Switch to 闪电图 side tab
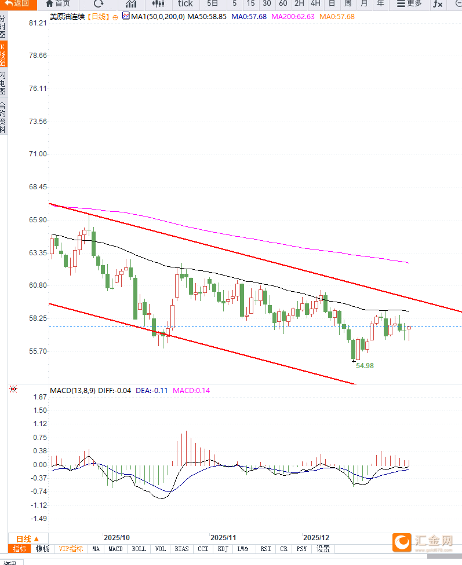Viewport: 462px width, 565px height. 3,83
